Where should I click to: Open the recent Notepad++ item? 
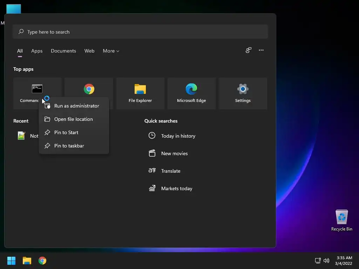point(28,136)
